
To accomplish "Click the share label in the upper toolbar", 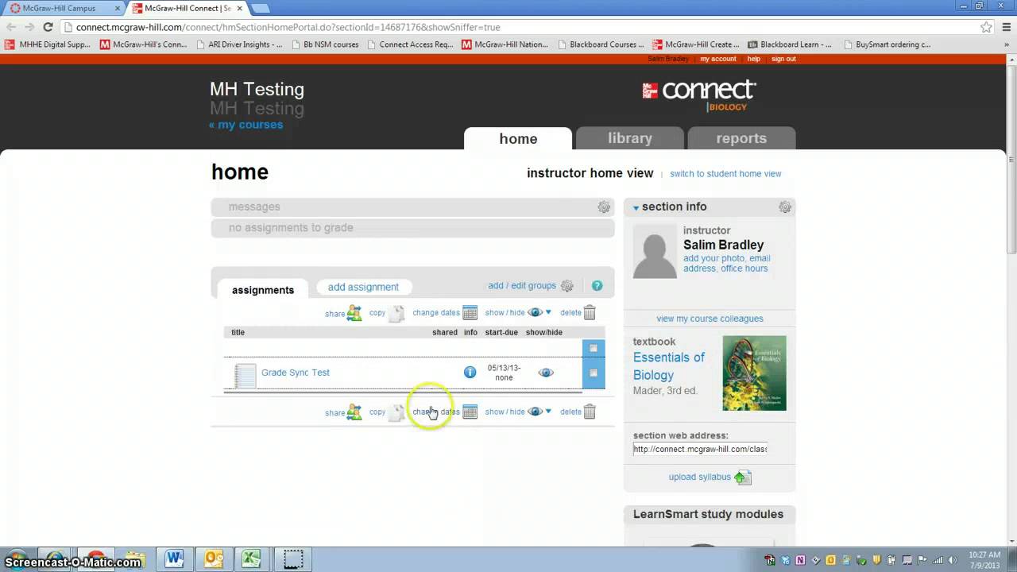I will click(x=334, y=314).
